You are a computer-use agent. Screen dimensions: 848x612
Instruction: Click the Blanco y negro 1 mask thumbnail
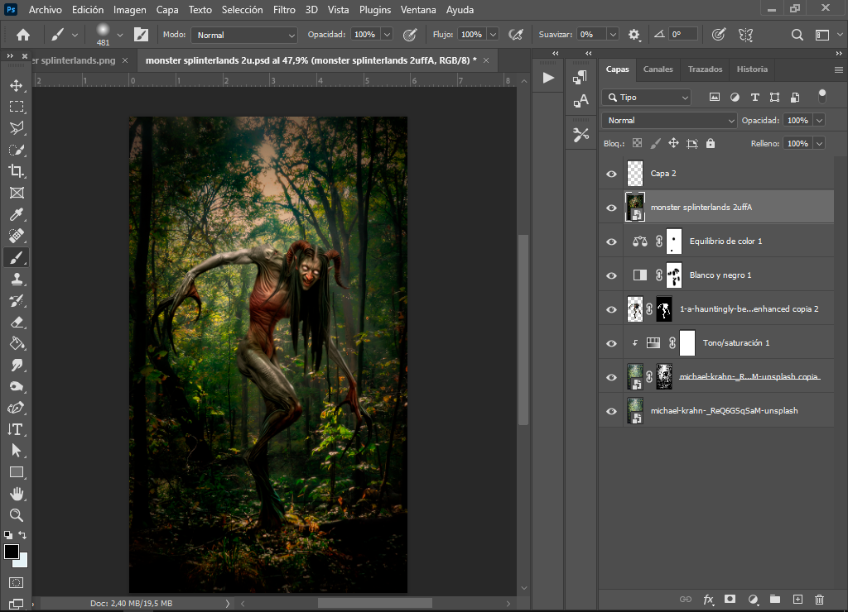tap(674, 275)
